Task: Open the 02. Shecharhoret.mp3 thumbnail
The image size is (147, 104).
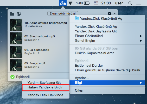Action: click(16, 38)
